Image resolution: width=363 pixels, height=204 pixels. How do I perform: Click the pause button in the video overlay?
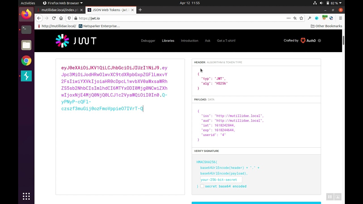click(330, 197)
